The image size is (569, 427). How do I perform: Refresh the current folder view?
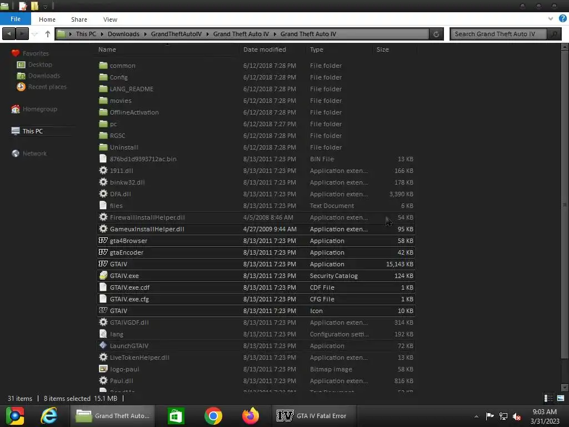click(x=436, y=34)
